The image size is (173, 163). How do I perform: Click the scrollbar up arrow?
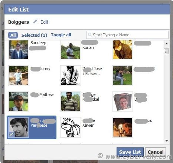pyautogui.click(x=167, y=44)
